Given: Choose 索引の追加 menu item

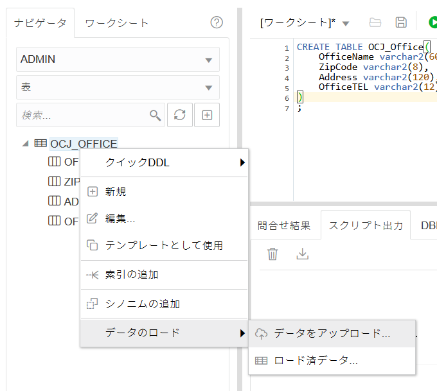Looking at the screenshot, I should [164, 275].
